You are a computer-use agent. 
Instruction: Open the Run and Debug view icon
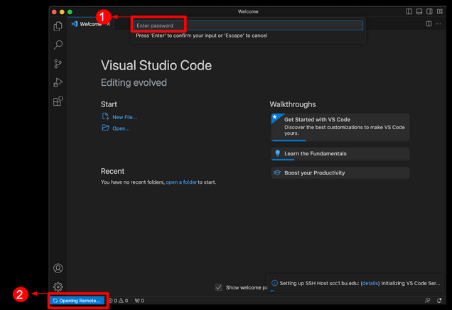click(x=58, y=82)
